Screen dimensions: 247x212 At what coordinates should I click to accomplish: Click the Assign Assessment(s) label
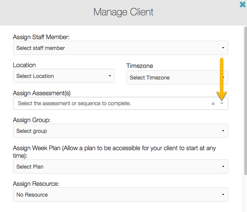pyautogui.click(x=41, y=93)
